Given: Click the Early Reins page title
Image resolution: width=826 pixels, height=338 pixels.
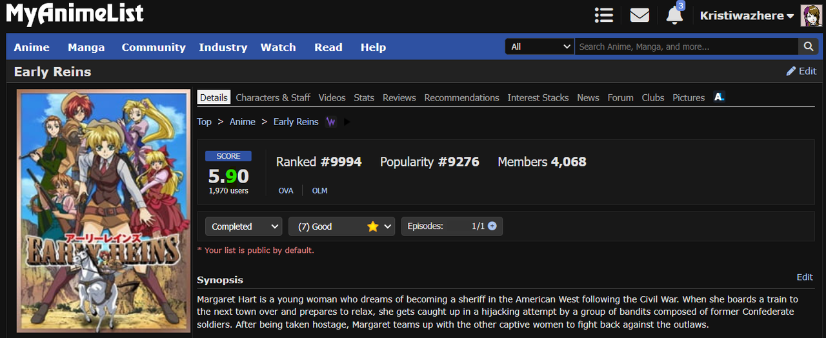Looking at the screenshot, I should point(52,72).
